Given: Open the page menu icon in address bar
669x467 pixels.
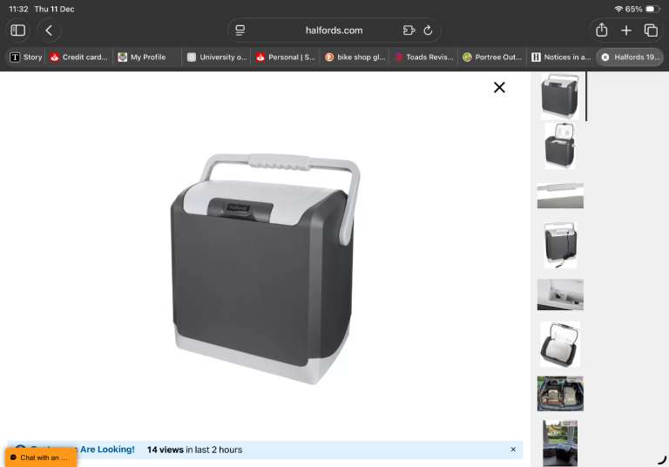Looking at the screenshot, I should coord(240,30).
